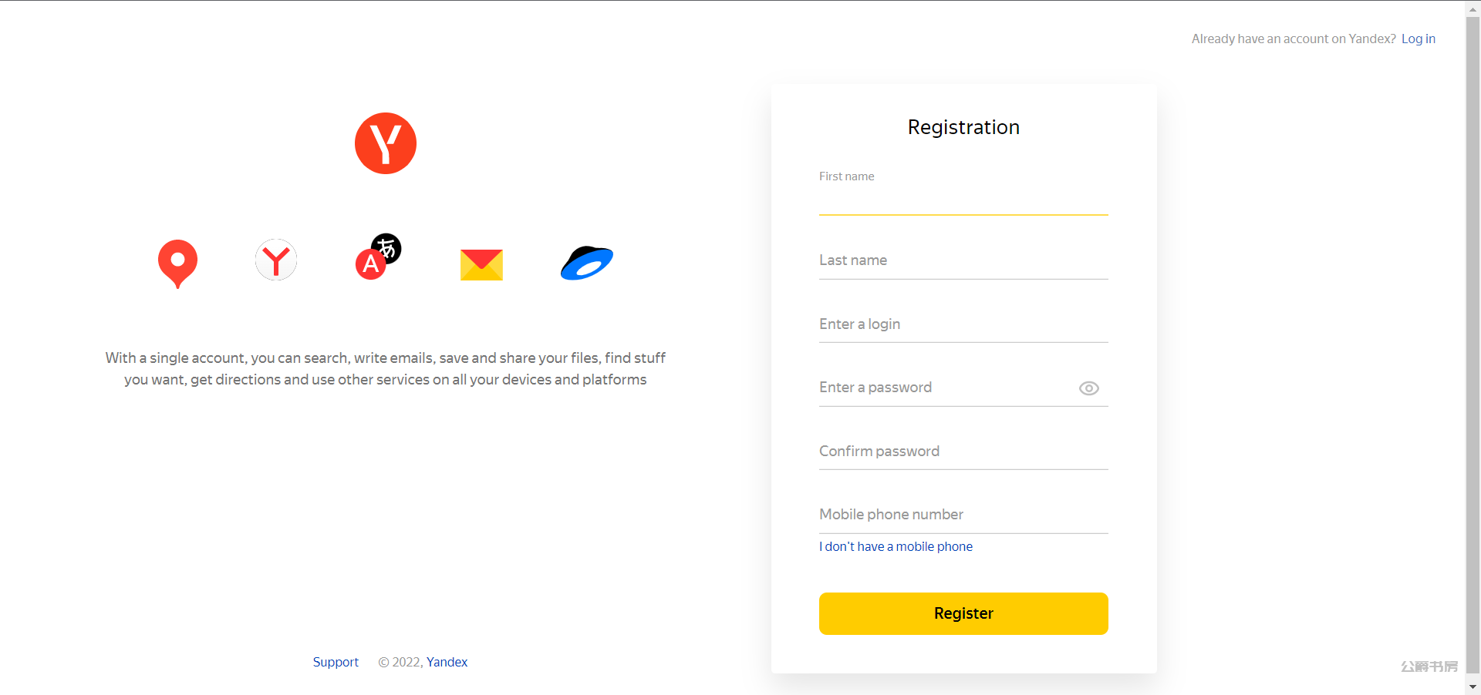Open the Yandex Mail envelope icon

pos(481,264)
